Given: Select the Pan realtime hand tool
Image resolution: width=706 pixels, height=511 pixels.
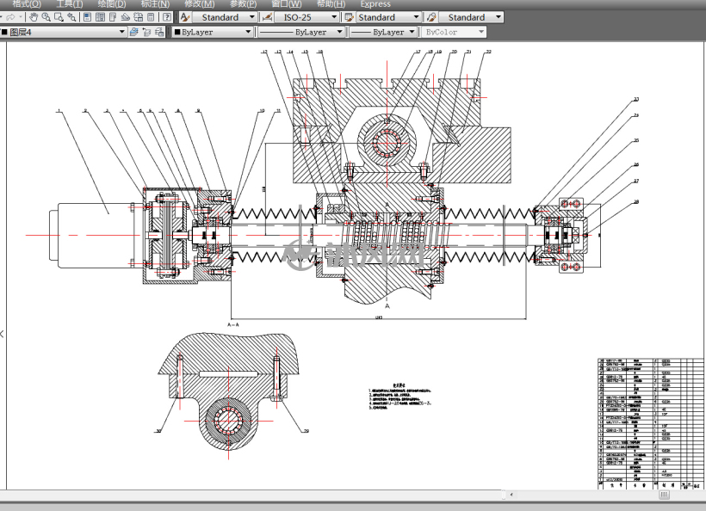Looking at the screenshot, I should click(34, 17).
